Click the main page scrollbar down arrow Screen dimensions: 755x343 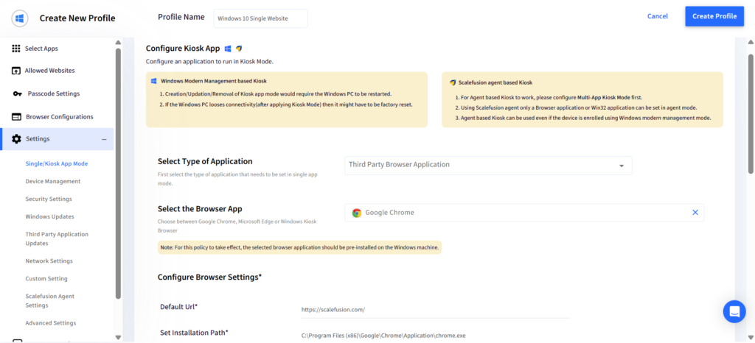point(750,337)
